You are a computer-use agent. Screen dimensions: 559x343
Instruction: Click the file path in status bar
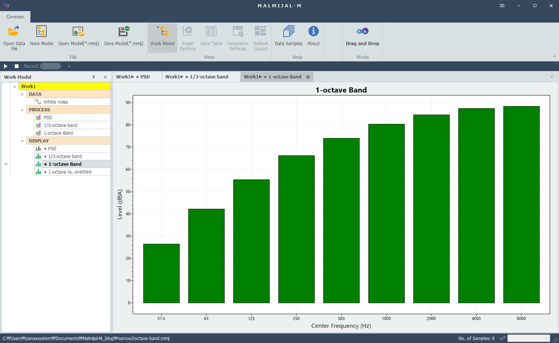tap(86, 338)
